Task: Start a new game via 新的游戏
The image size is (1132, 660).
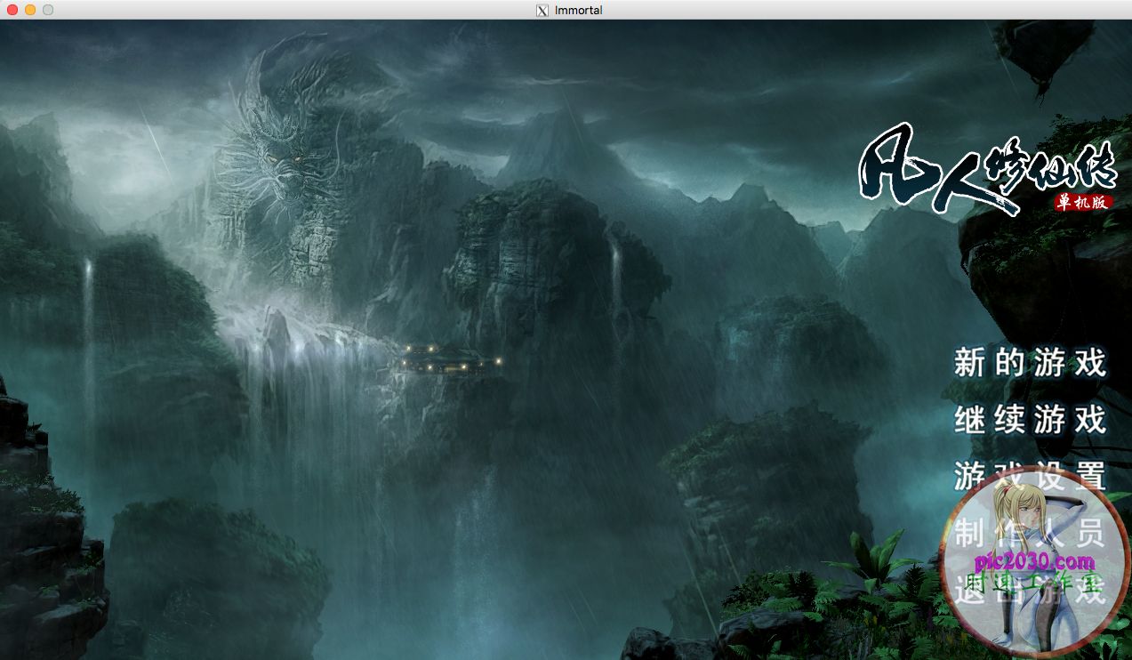Action: coord(1030,363)
